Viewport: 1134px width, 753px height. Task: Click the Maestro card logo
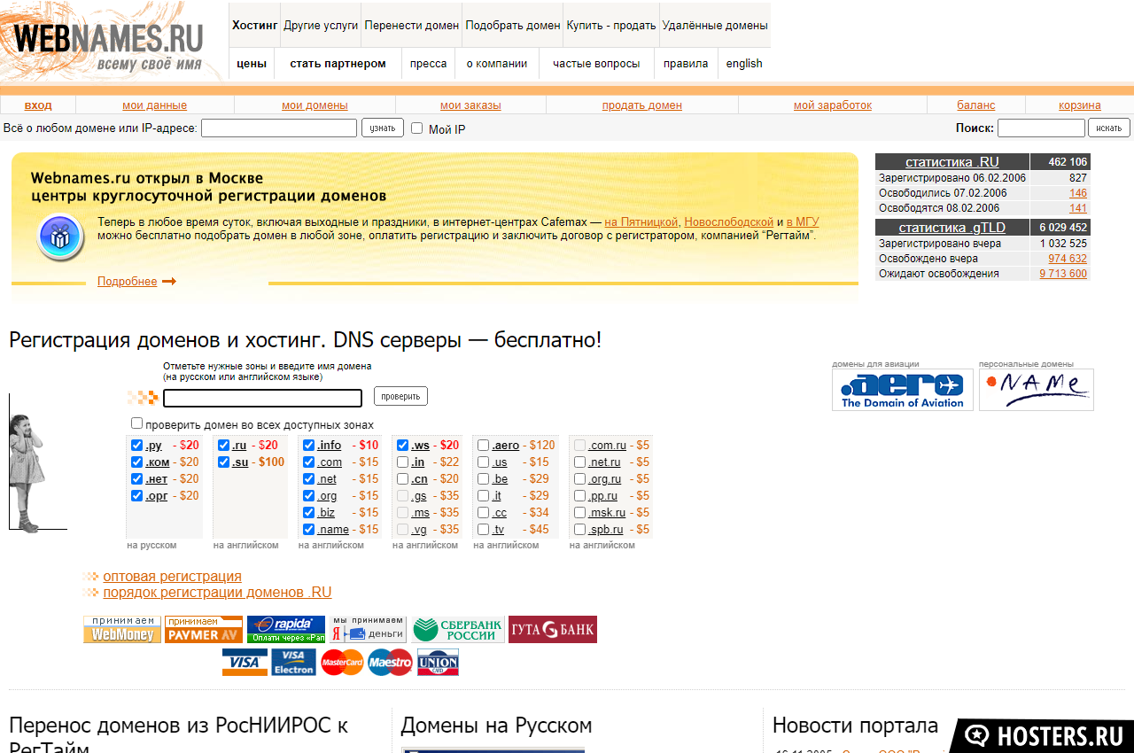pyautogui.click(x=390, y=662)
